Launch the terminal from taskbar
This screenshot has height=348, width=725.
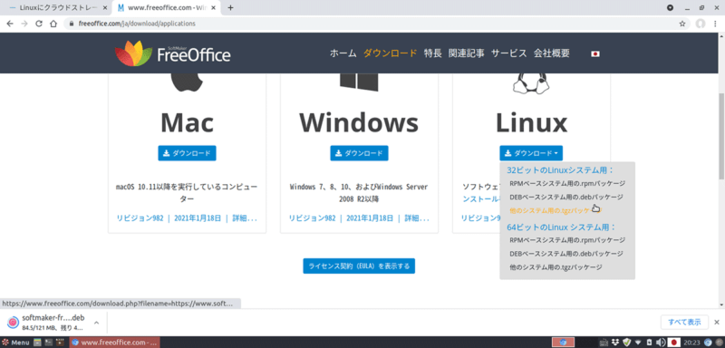49,343
